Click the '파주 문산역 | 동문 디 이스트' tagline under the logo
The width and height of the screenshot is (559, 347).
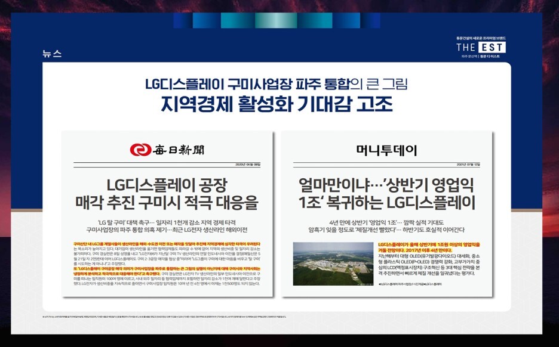481,56
